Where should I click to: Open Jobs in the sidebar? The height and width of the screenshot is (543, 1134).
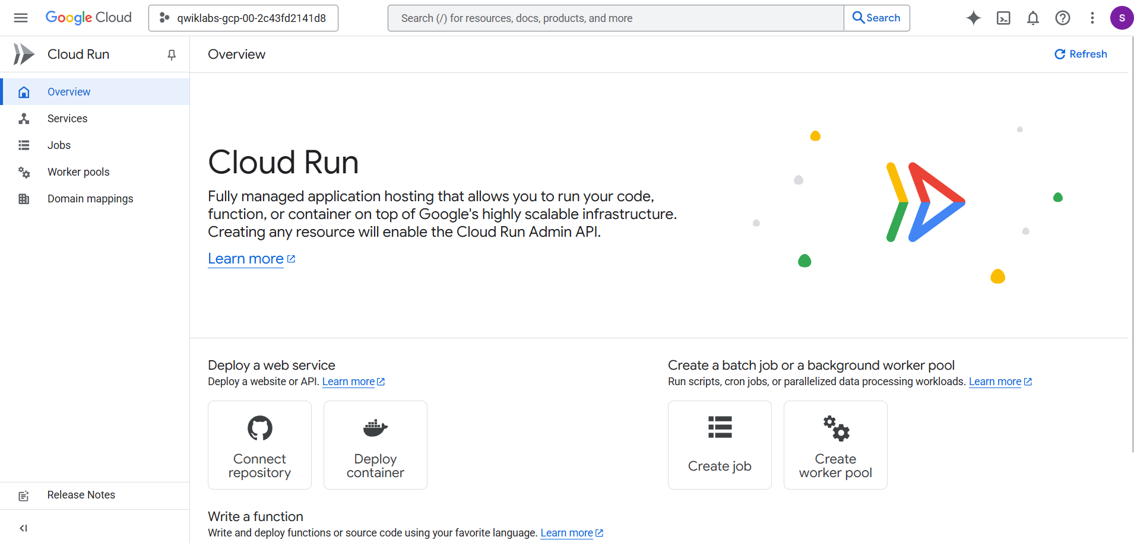(x=59, y=145)
